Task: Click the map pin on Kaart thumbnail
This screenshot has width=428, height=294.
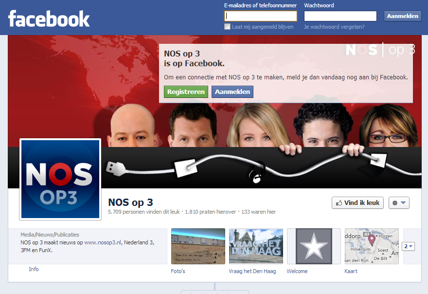Action: click(x=372, y=240)
